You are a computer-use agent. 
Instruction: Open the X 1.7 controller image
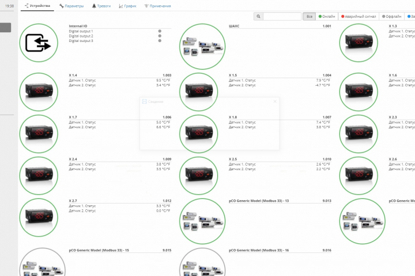tap(39, 134)
